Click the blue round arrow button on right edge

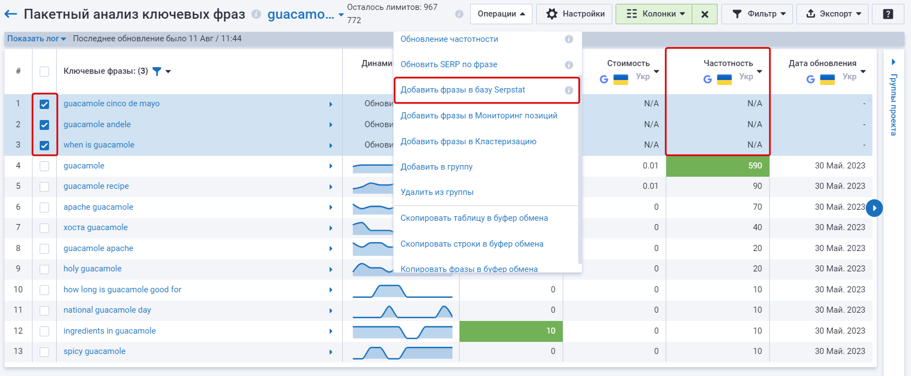point(874,208)
